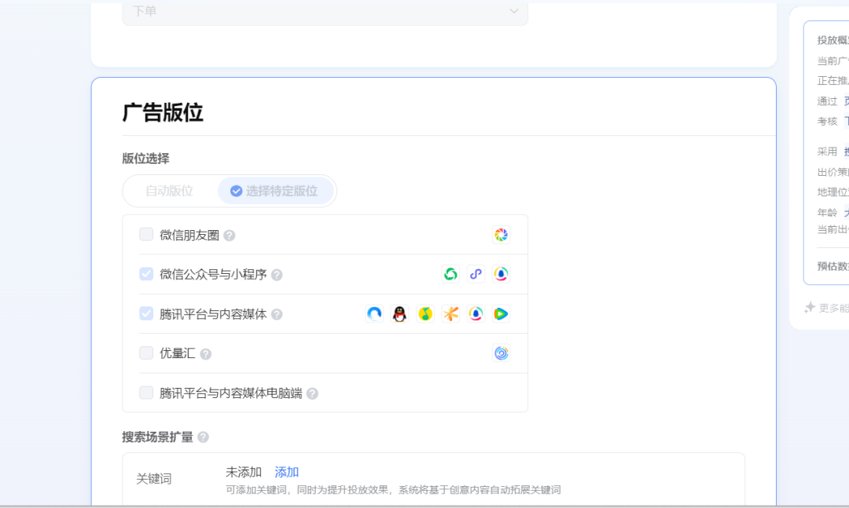Uncheck the 腾讯平台与内容媒体 checkbox

[x=146, y=313]
